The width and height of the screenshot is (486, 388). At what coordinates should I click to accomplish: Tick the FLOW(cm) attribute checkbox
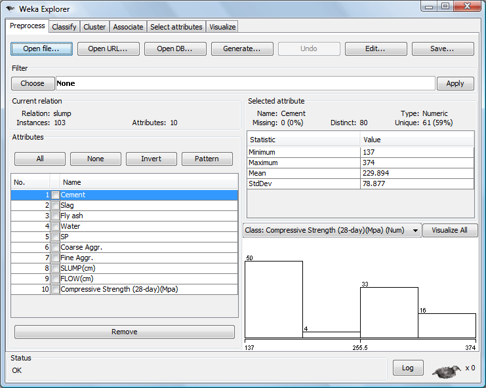pos(55,279)
